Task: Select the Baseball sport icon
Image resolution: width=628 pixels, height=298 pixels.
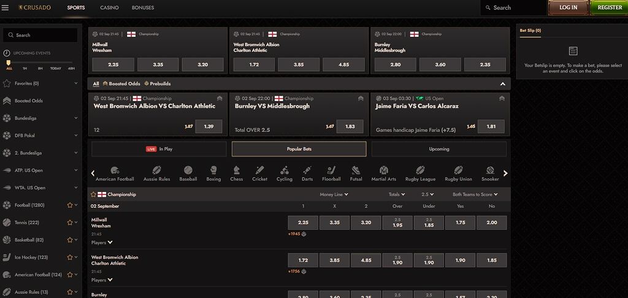Action: pyautogui.click(x=188, y=174)
